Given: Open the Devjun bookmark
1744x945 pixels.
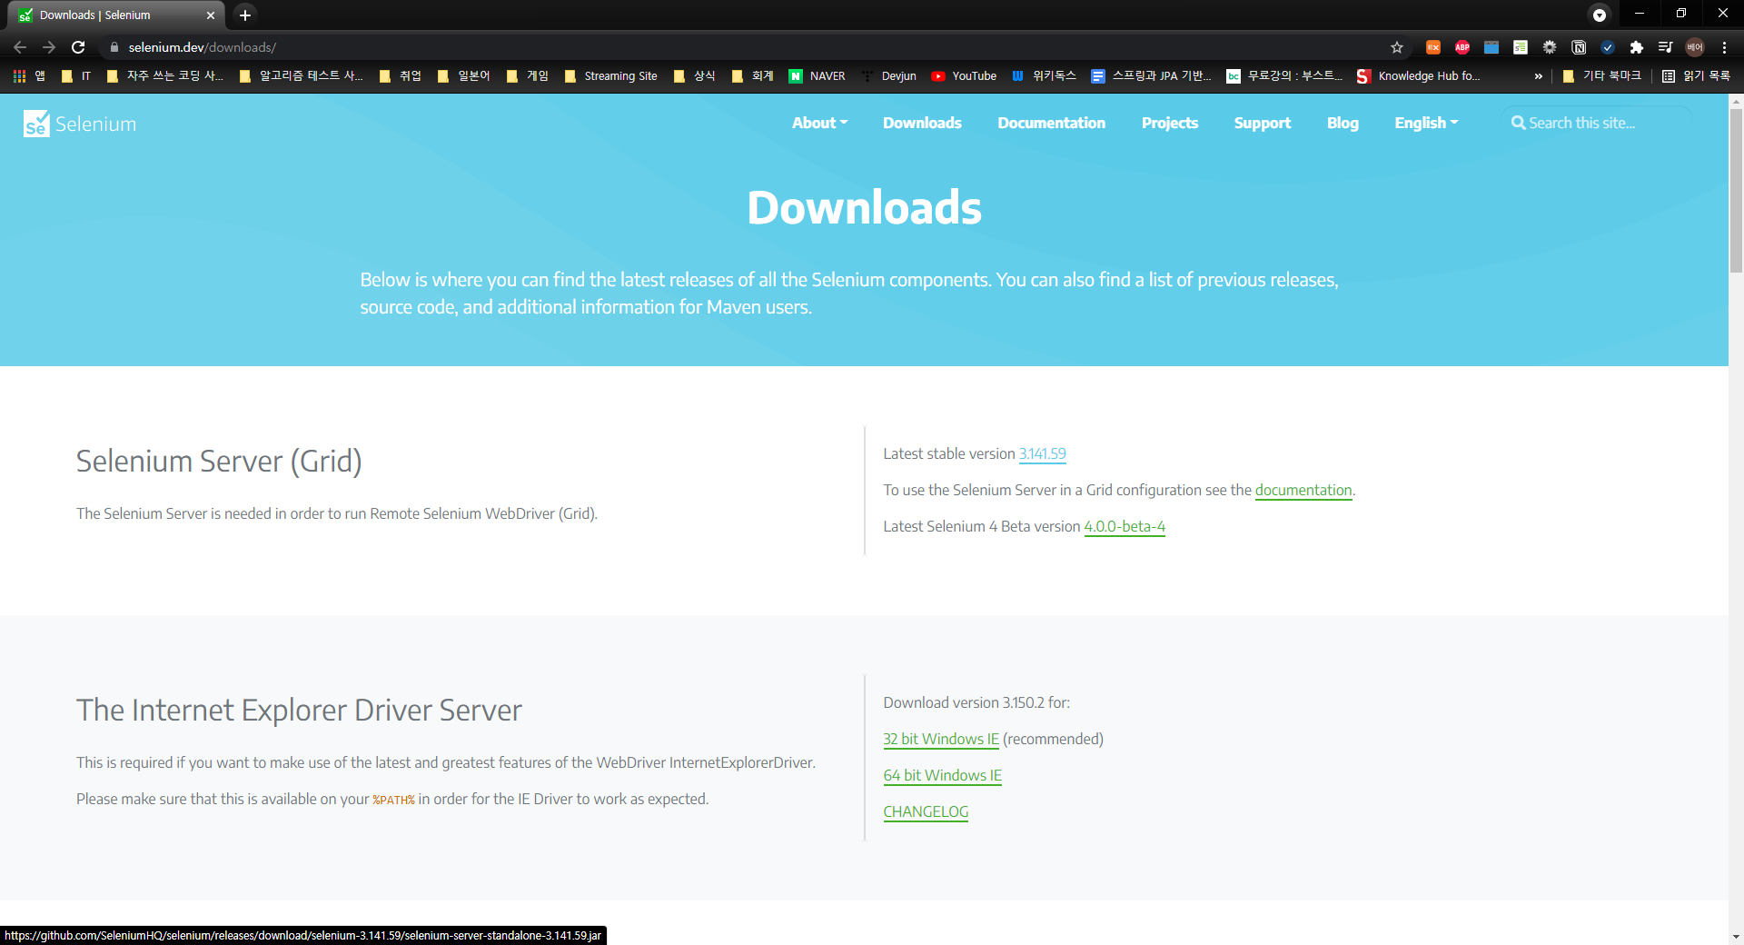Looking at the screenshot, I should click(x=889, y=76).
